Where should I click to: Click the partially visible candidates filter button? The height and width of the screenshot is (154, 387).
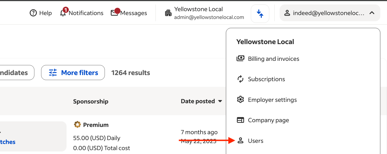point(15,73)
